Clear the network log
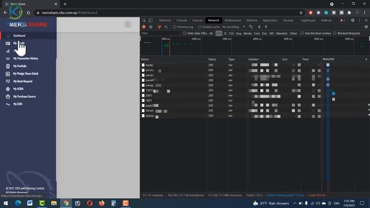370x208 pixels. [150, 27]
